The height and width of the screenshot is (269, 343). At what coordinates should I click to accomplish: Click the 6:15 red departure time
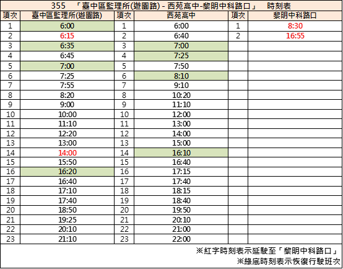[67, 36]
